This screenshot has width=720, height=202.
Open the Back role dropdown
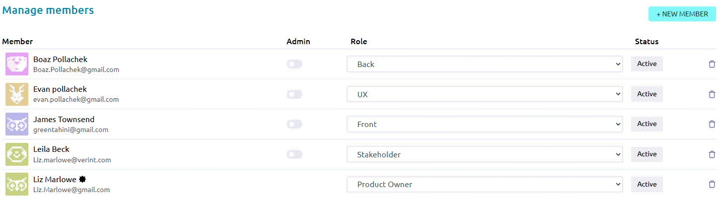tap(484, 64)
